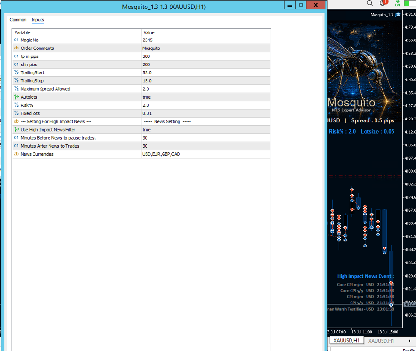Select the Minutes Before News value 30
The height and width of the screenshot is (351, 416).
coord(206,138)
